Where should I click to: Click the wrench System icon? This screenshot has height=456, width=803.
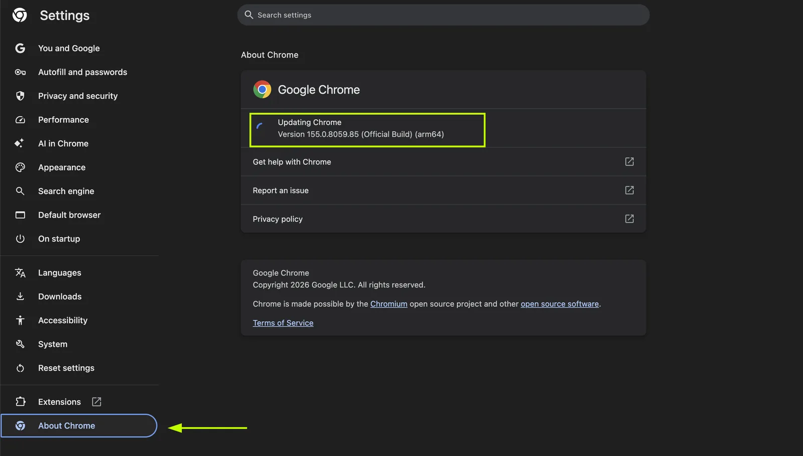pyautogui.click(x=20, y=344)
